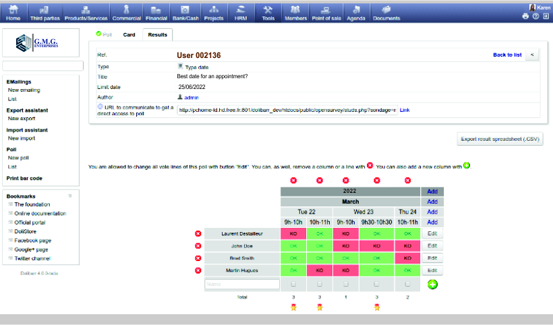Go to the HRM module
Image resolution: width=553 pixels, height=325 pixels.
[x=241, y=12]
